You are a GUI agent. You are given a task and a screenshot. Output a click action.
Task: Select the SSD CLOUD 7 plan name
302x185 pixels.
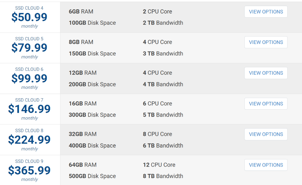point(29,100)
